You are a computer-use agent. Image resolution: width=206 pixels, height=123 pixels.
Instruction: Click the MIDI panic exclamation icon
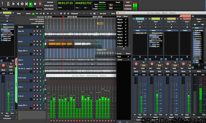tap(3, 4)
